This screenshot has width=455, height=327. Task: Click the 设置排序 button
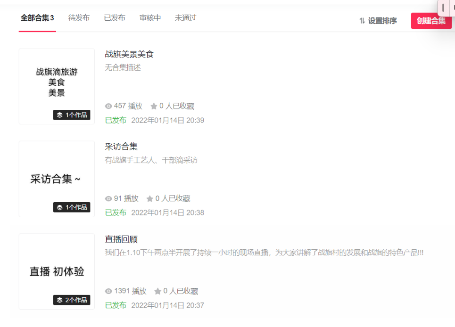382,21
